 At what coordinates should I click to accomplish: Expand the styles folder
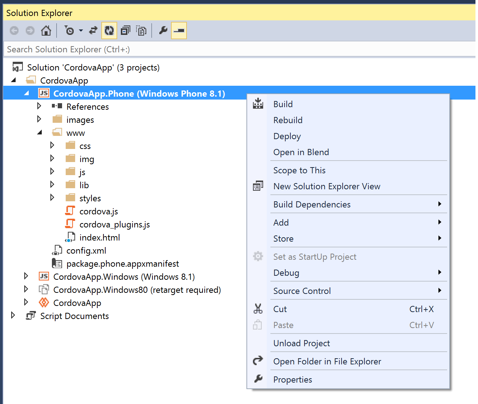52,198
